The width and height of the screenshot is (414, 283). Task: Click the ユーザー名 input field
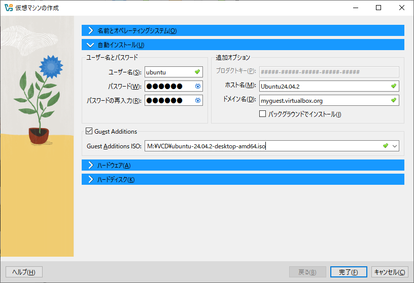coord(174,72)
